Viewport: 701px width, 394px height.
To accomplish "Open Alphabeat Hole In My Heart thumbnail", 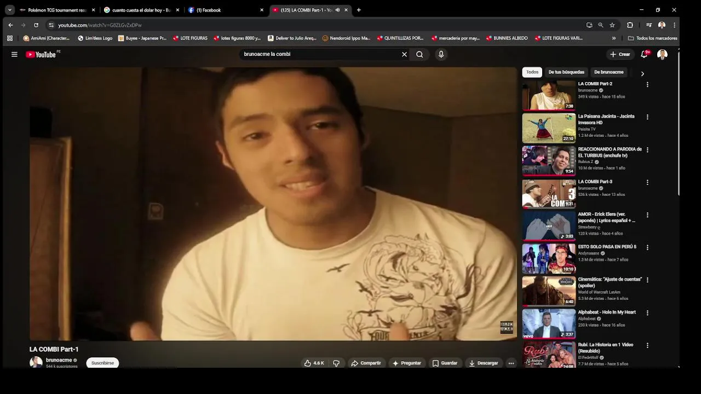I will pyautogui.click(x=549, y=323).
